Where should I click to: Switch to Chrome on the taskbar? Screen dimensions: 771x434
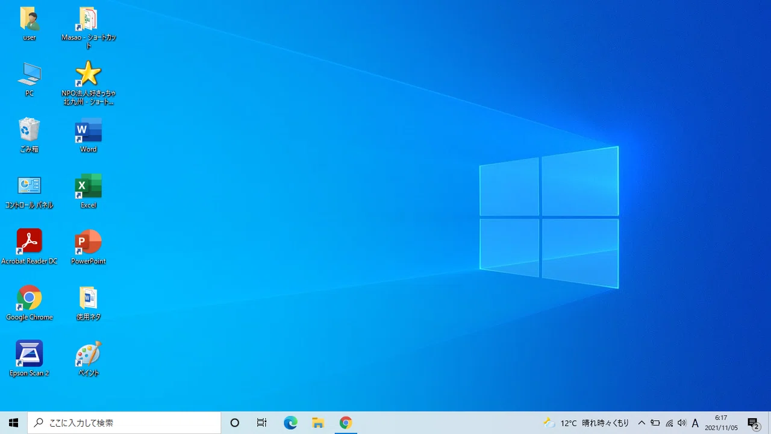(x=346, y=423)
